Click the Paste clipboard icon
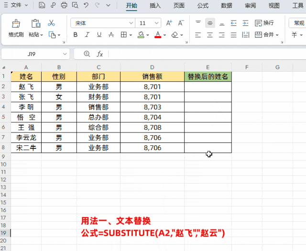306x251 pixels. tap(36, 23)
